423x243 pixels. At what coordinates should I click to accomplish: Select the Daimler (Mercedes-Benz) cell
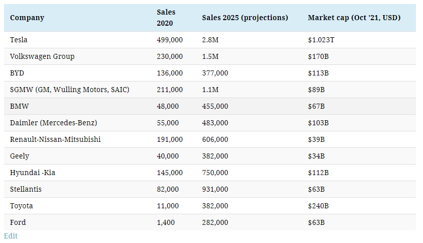click(x=53, y=123)
